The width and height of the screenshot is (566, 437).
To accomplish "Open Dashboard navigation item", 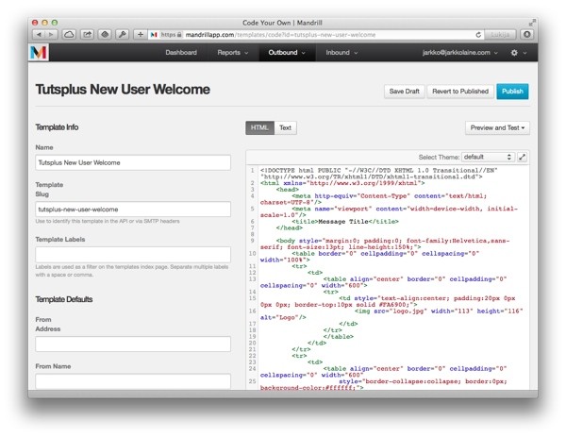I will [181, 53].
